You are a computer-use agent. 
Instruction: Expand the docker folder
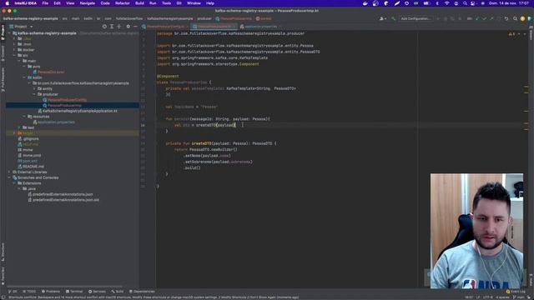click(x=15, y=50)
